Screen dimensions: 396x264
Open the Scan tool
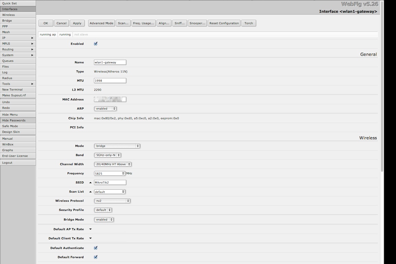pyautogui.click(x=123, y=23)
